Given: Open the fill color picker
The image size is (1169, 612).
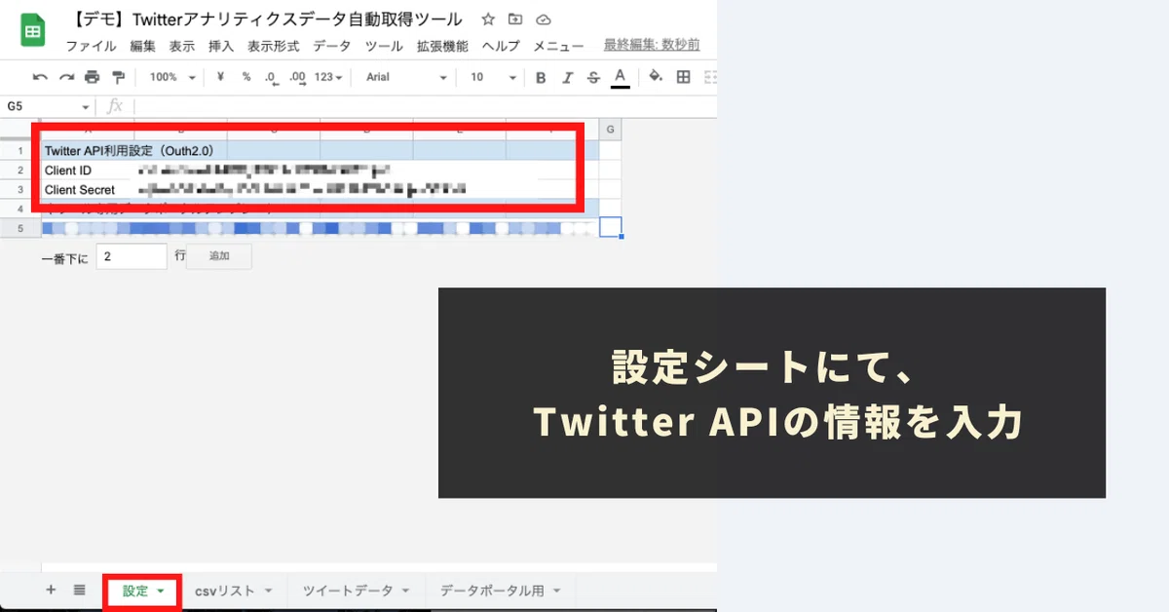Looking at the screenshot, I should [656, 77].
